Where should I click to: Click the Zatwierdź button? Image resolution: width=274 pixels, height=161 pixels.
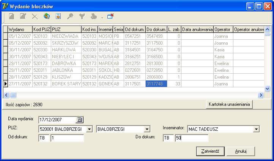(x=210, y=151)
